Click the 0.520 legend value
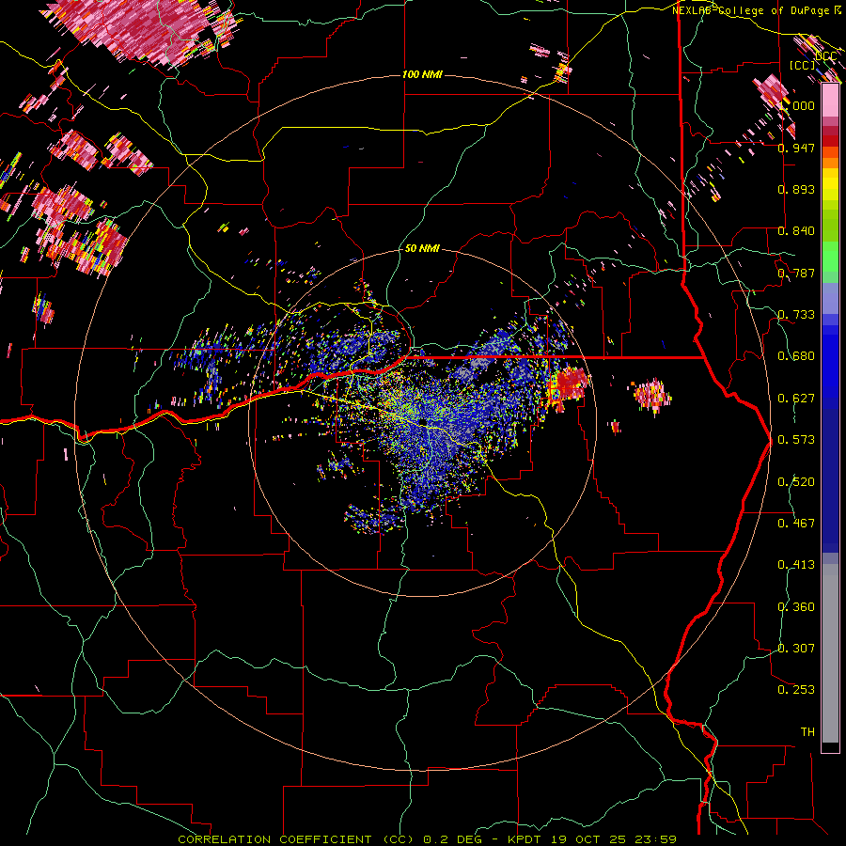846x846 pixels. 796,482
